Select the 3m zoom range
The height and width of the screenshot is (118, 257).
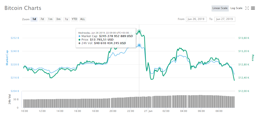coord(58,19)
